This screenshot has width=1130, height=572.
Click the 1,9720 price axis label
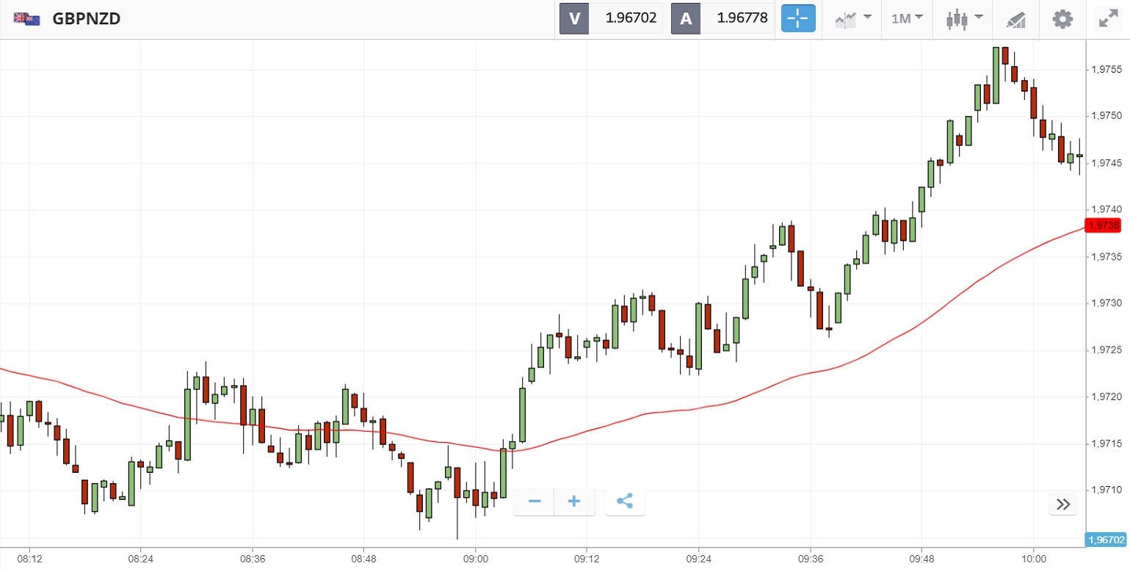point(1105,397)
